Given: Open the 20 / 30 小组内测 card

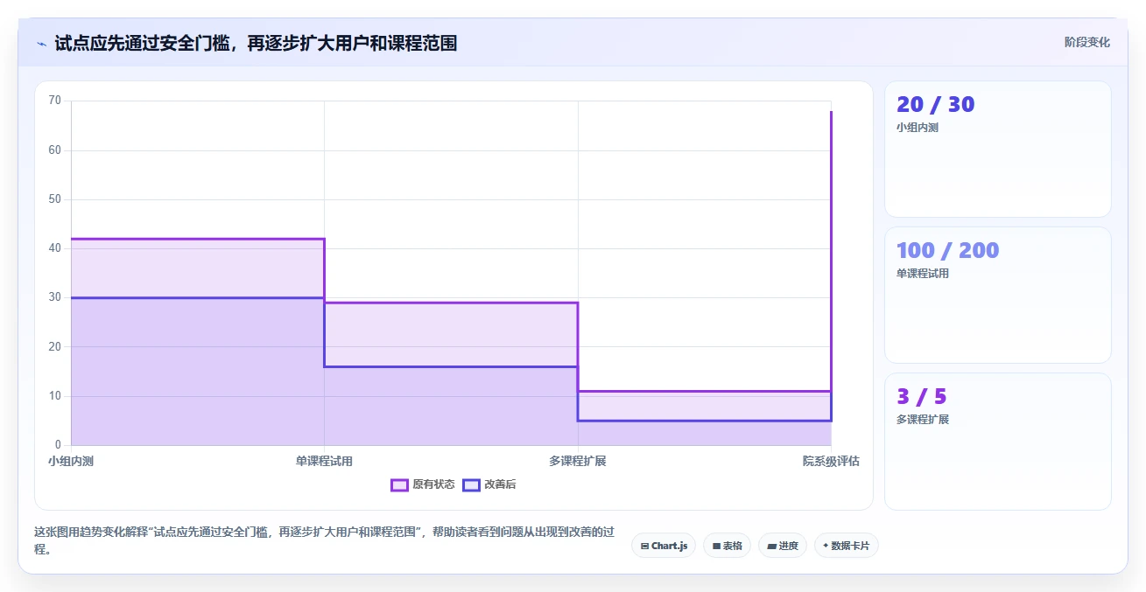Looking at the screenshot, I should click(998, 149).
